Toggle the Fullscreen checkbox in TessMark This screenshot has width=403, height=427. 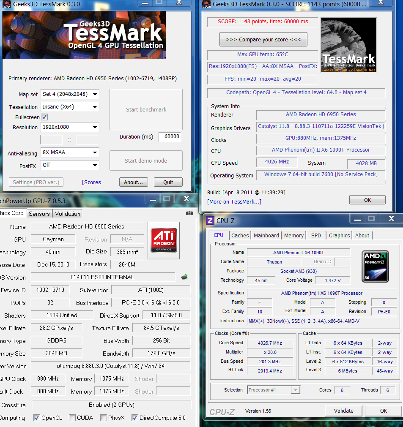[44, 117]
